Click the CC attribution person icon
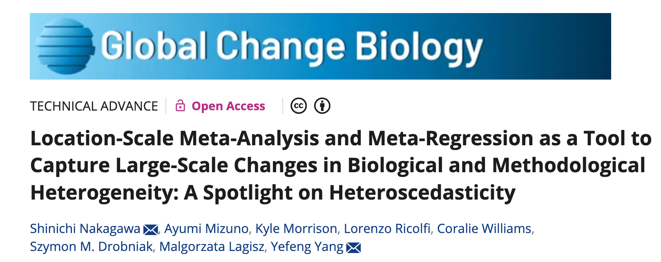The width and height of the screenshot is (661, 262). (322, 106)
